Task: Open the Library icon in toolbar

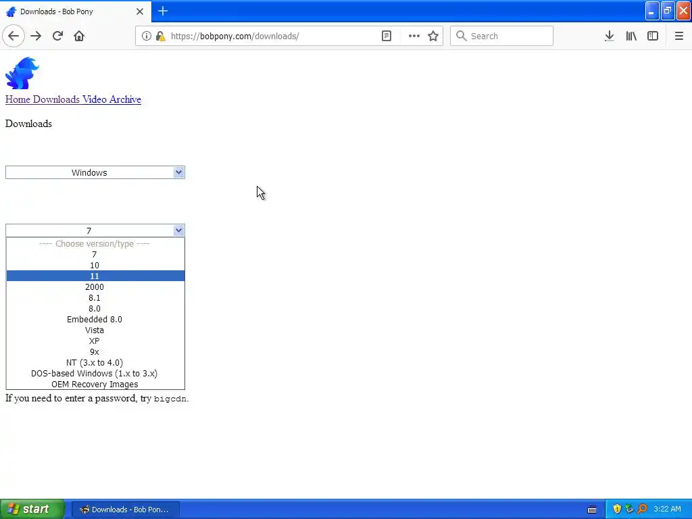Action: click(631, 36)
